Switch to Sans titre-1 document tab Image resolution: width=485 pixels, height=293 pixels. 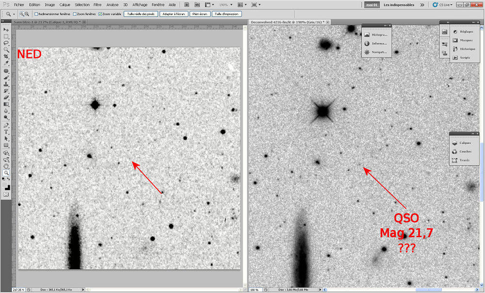tap(48, 22)
